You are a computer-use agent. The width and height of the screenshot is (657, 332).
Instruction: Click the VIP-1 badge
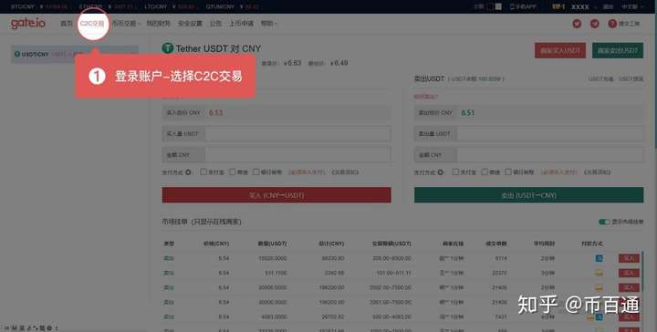coord(558,6)
